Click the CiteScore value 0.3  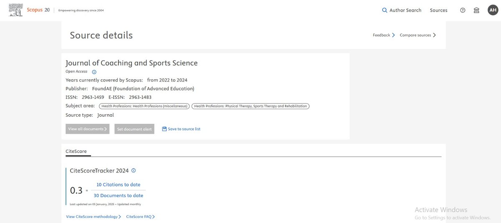[76, 190]
